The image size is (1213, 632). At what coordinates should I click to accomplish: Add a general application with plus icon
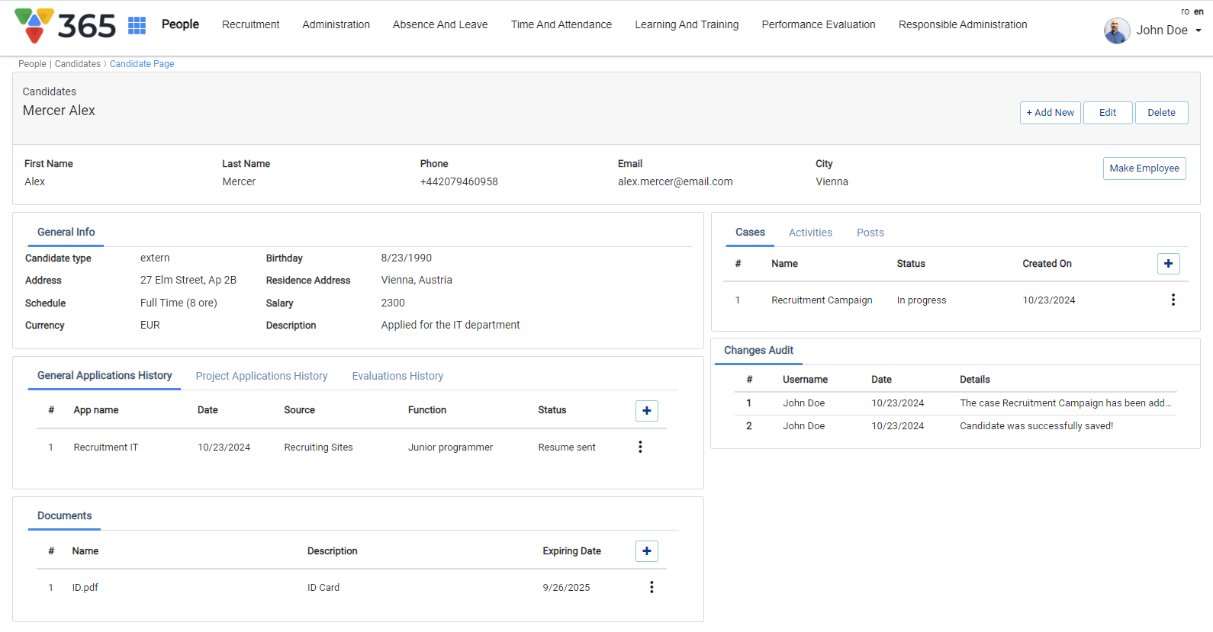pyautogui.click(x=646, y=411)
